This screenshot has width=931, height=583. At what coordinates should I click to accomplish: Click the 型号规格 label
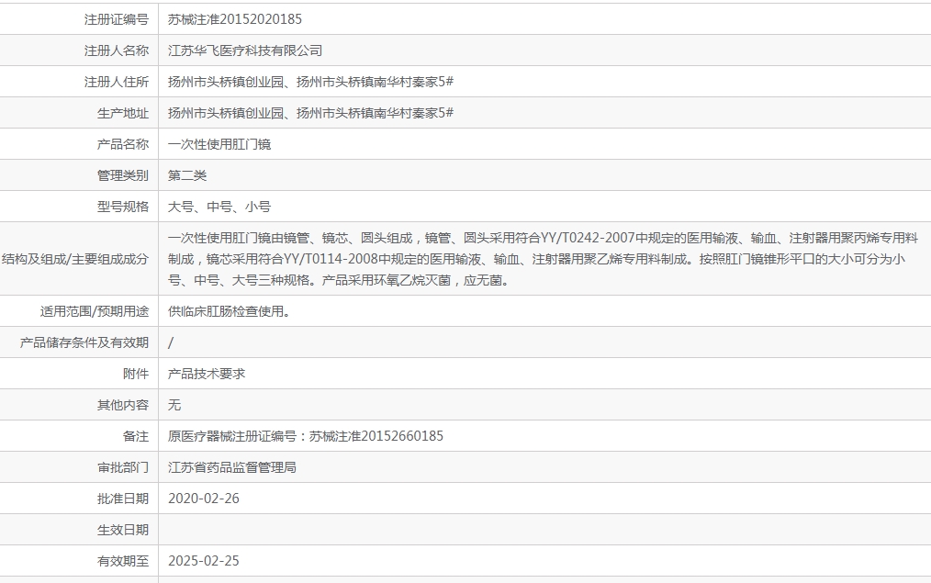pyautogui.click(x=123, y=207)
